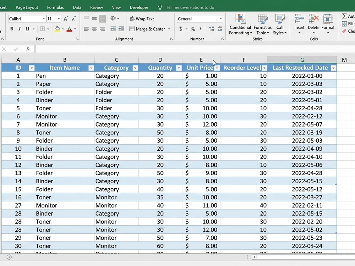Open Merge & Center dropdown arrow
The height and width of the screenshot is (266, 355).
tap(169, 29)
